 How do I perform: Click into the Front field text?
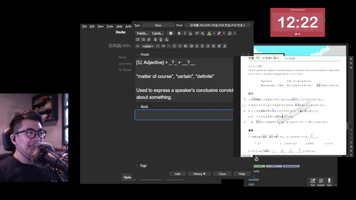pyautogui.click(x=184, y=80)
